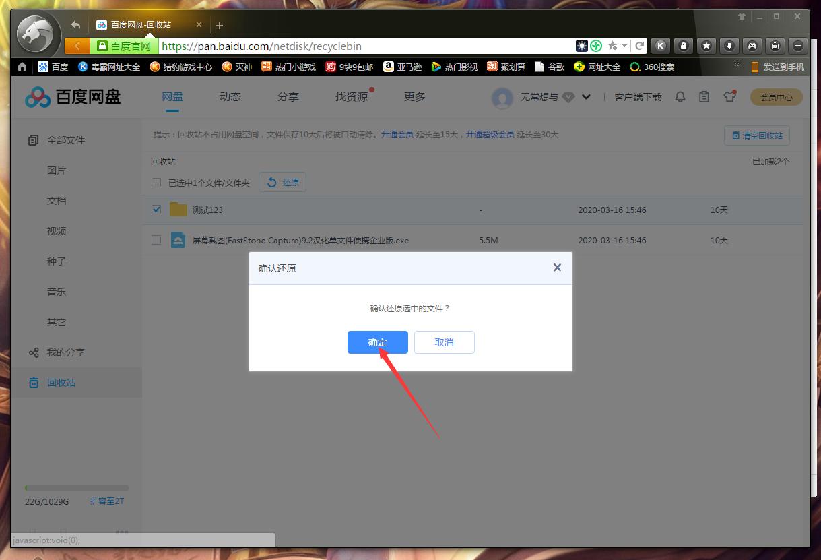Click the 清空回收站 empty recycle bin control

[756, 135]
